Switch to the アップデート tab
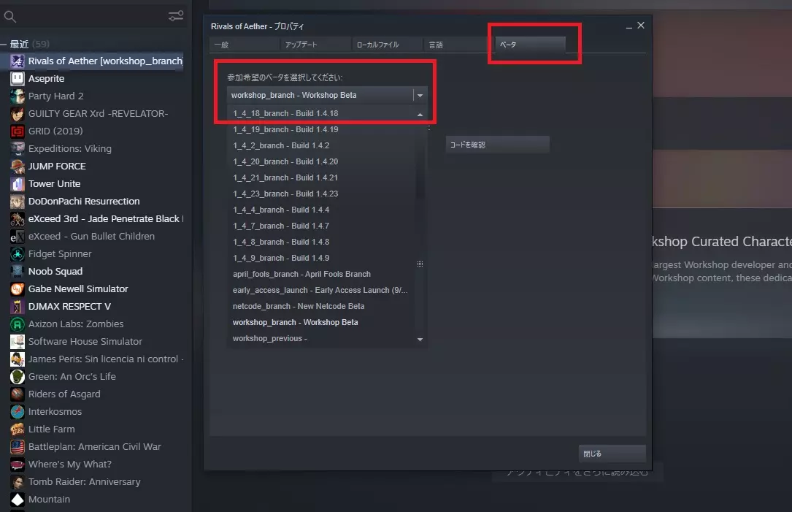This screenshot has width=792, height=512. pos(315,45)
